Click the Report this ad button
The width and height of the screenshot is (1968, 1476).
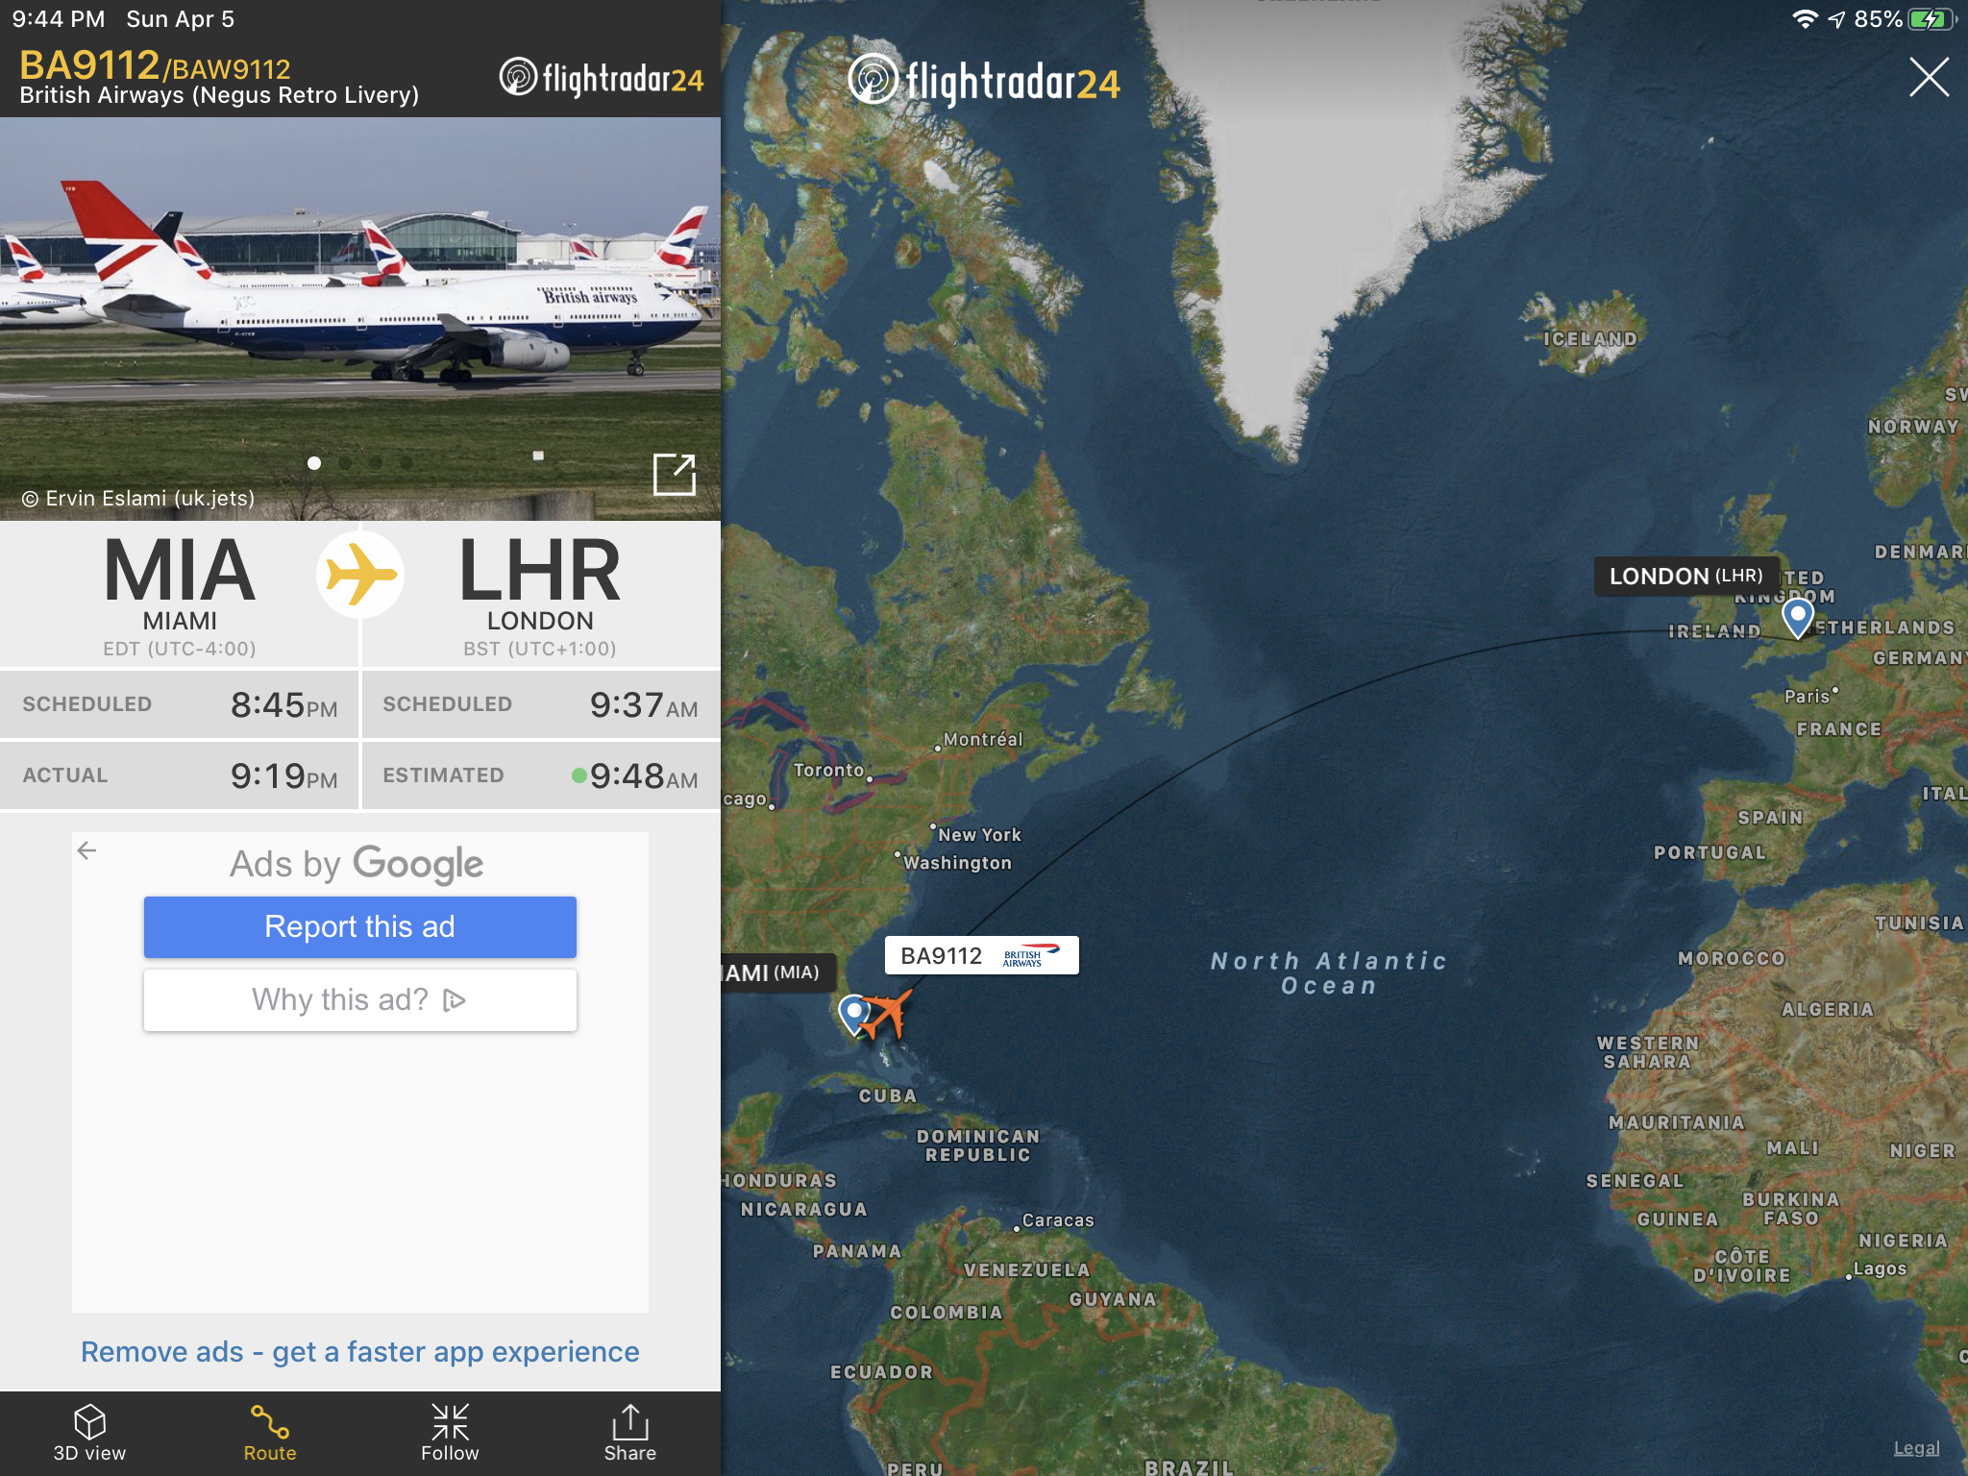360,926
